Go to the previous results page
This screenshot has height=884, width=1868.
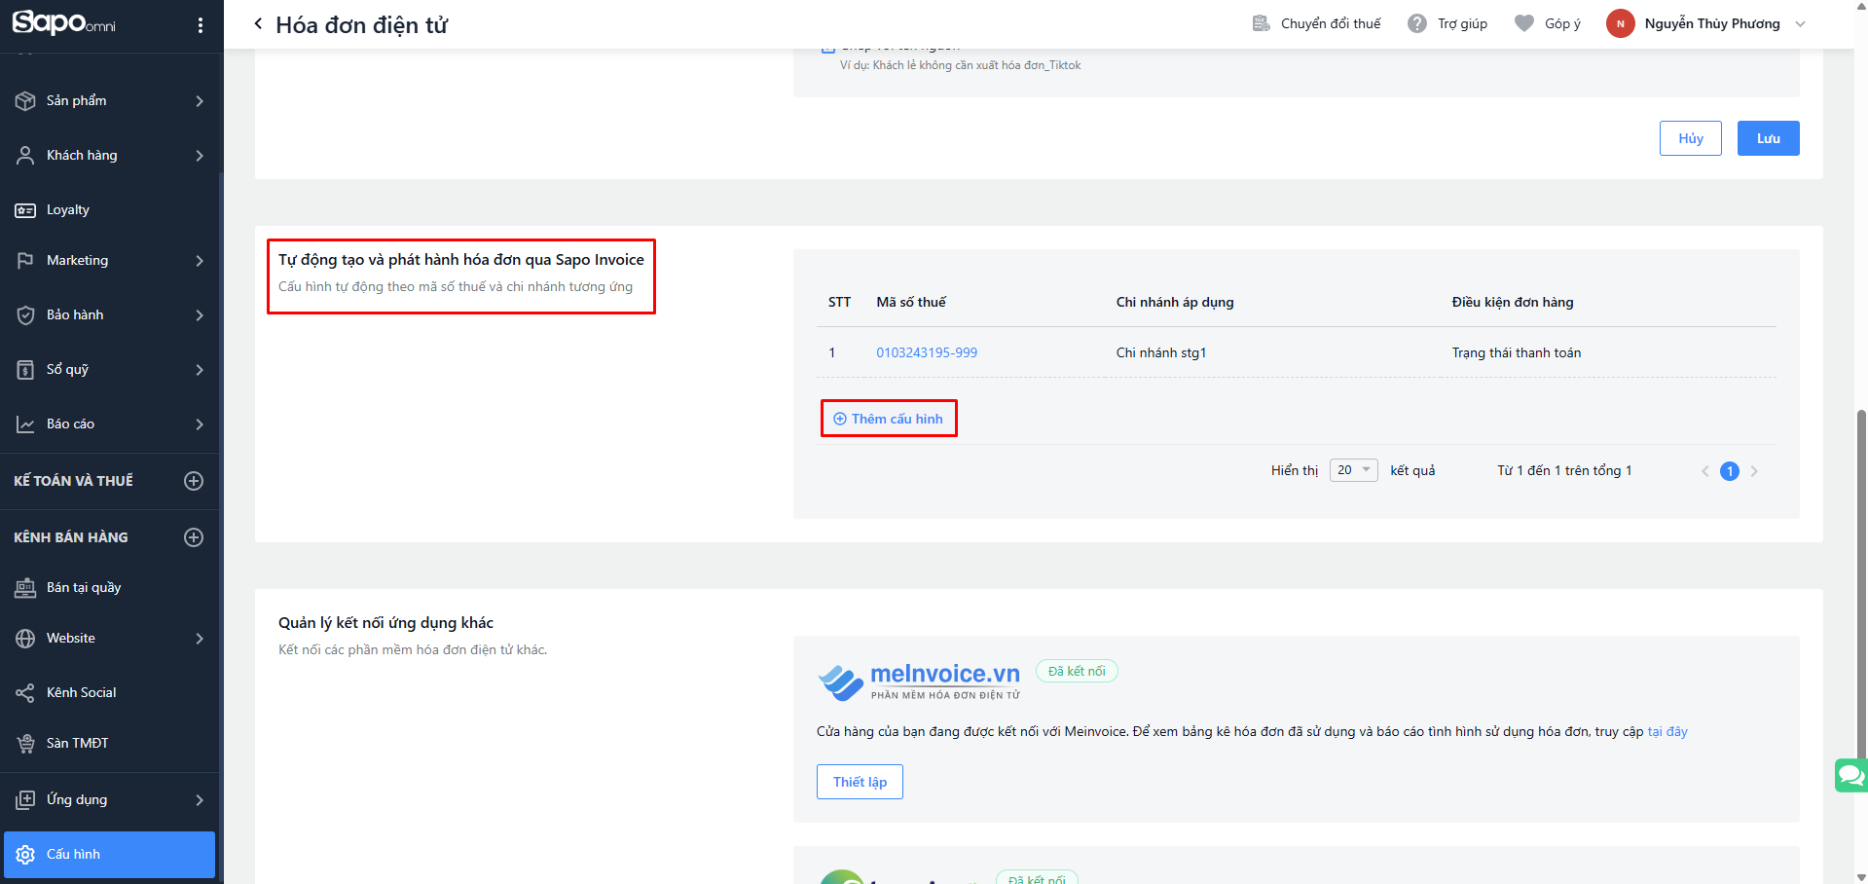click(x=1704, y=471)
